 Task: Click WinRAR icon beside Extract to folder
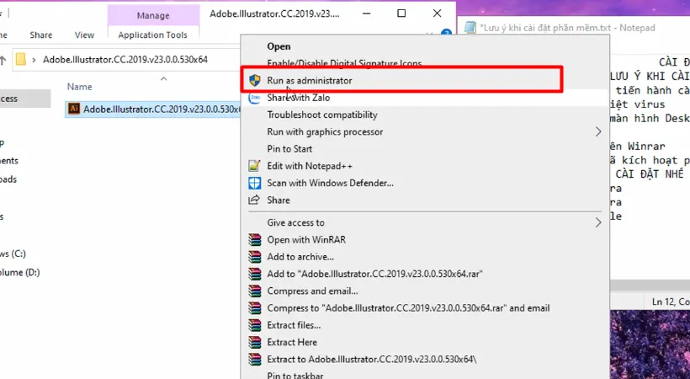click(254, 359)
